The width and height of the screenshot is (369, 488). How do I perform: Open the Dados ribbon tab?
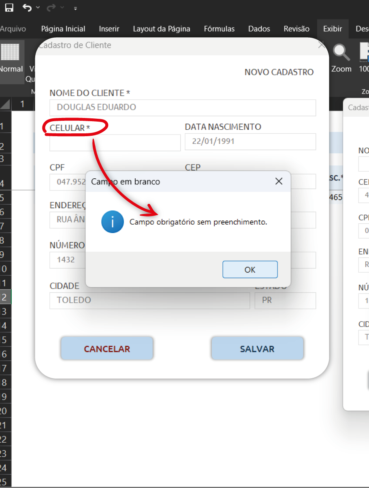pos(259,29)
